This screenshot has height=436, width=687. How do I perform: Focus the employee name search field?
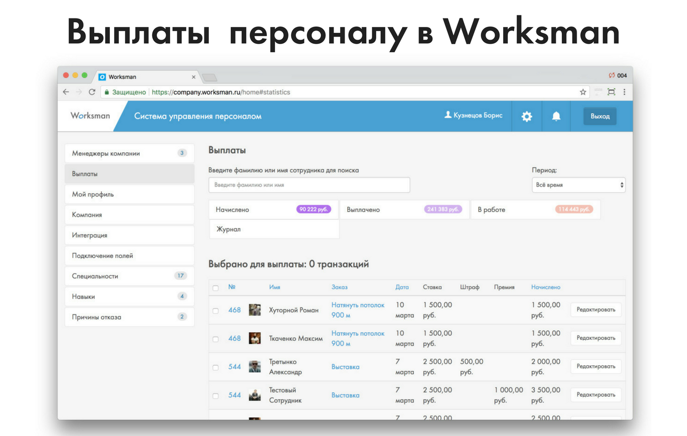309,185
